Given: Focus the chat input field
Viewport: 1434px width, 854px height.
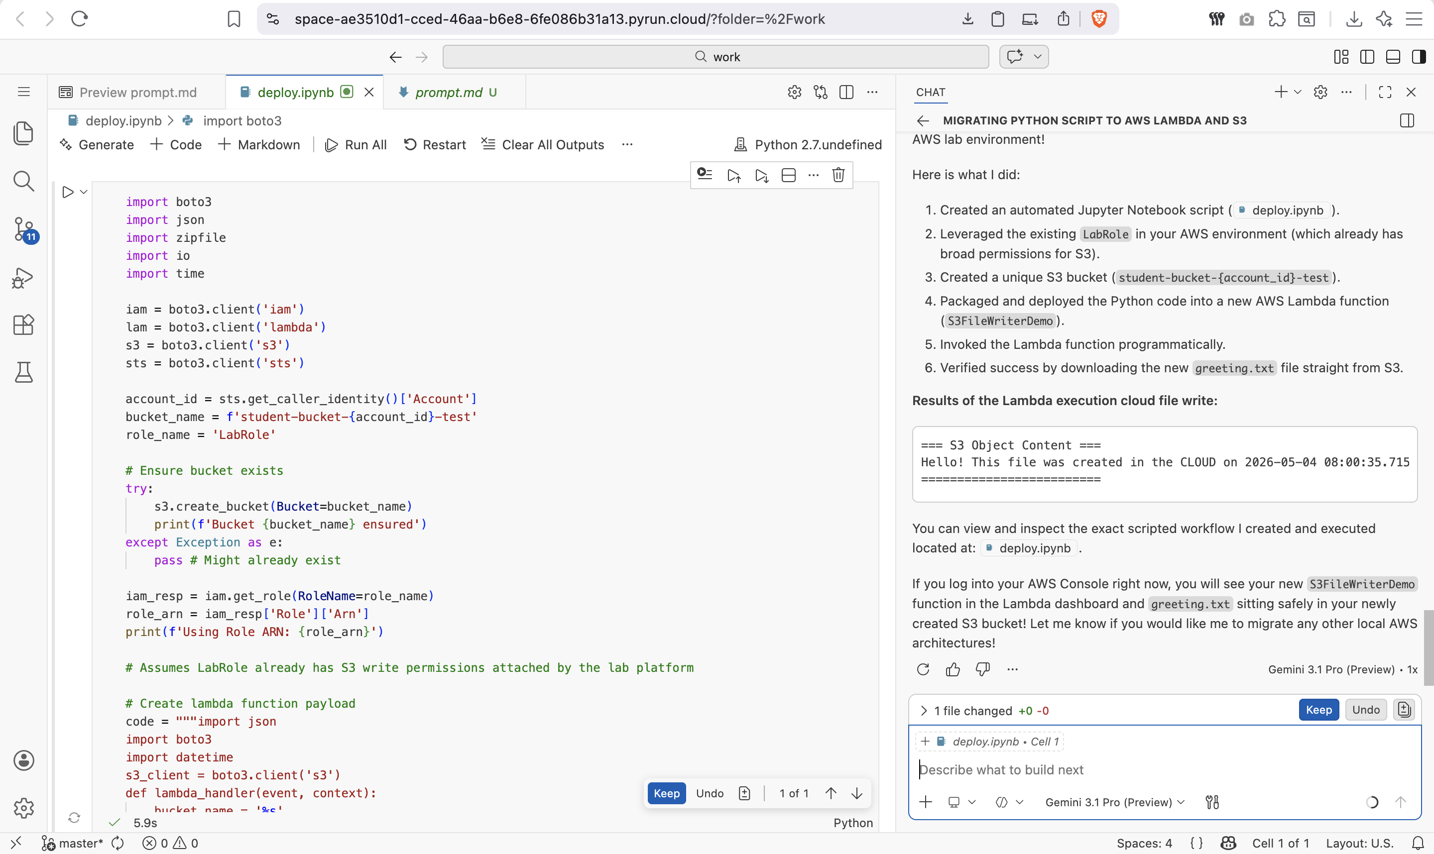Looking at the screenshot, I should point(1165,770).
